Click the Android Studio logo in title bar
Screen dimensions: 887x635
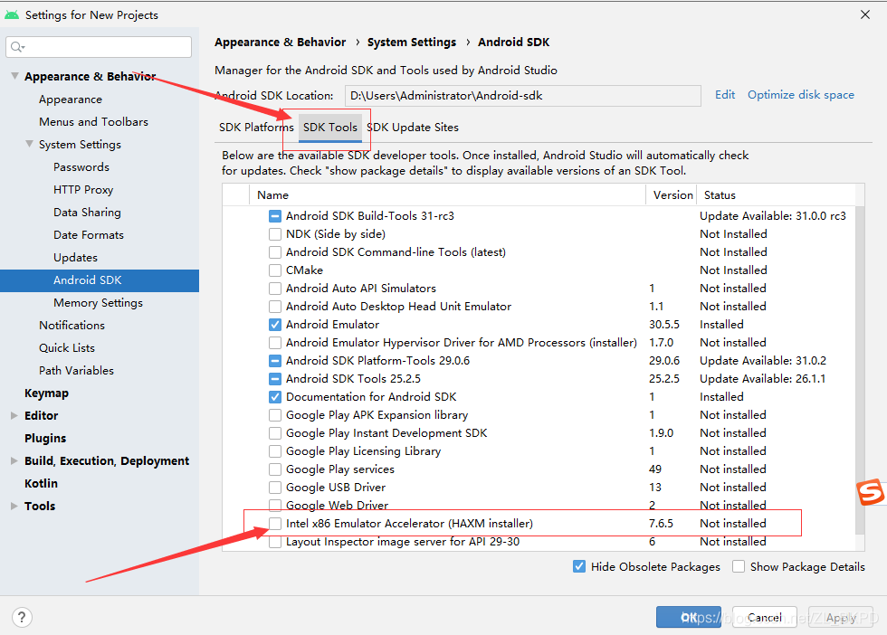(x=11, y=14)
